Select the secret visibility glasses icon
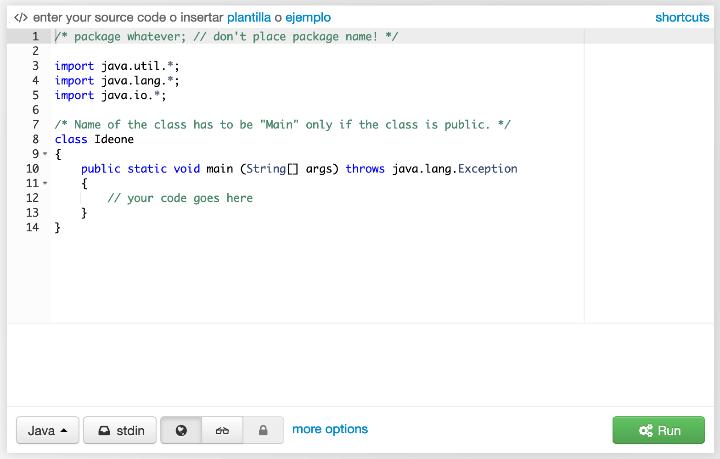720x459 pixels. 222,431
